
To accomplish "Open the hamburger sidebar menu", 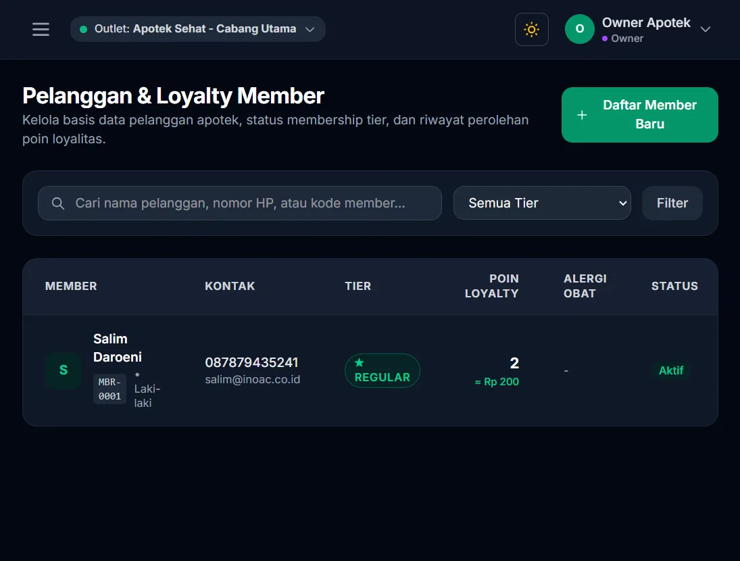I will [x=41, y=29].
